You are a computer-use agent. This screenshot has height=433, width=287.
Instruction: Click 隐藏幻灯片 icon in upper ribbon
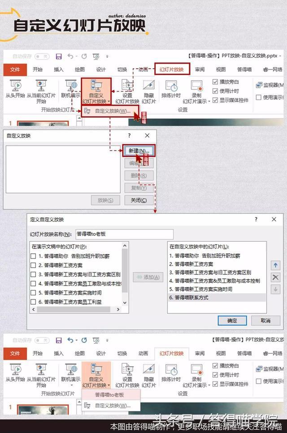click(148, 85)
